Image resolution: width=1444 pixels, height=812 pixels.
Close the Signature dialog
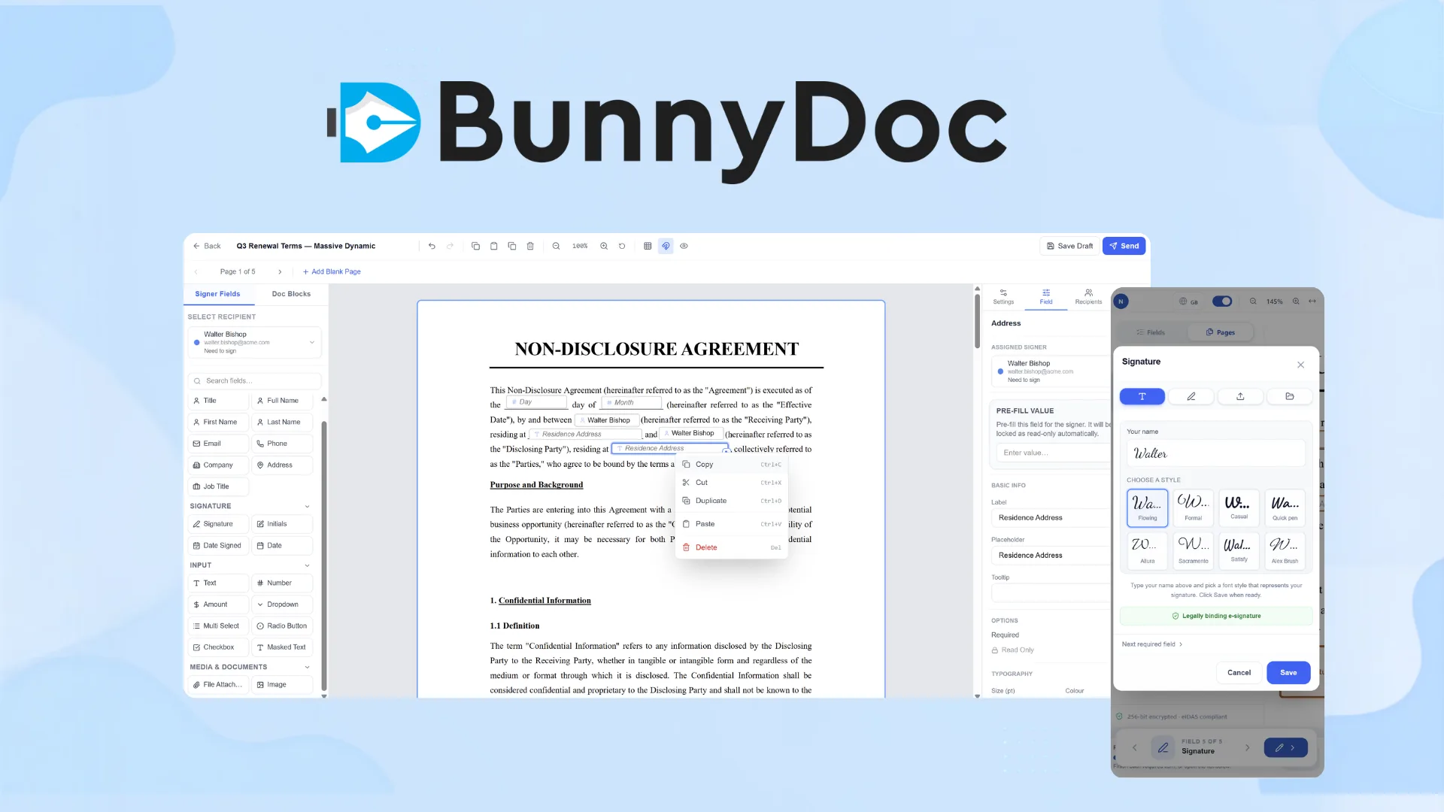point(1300,365)
